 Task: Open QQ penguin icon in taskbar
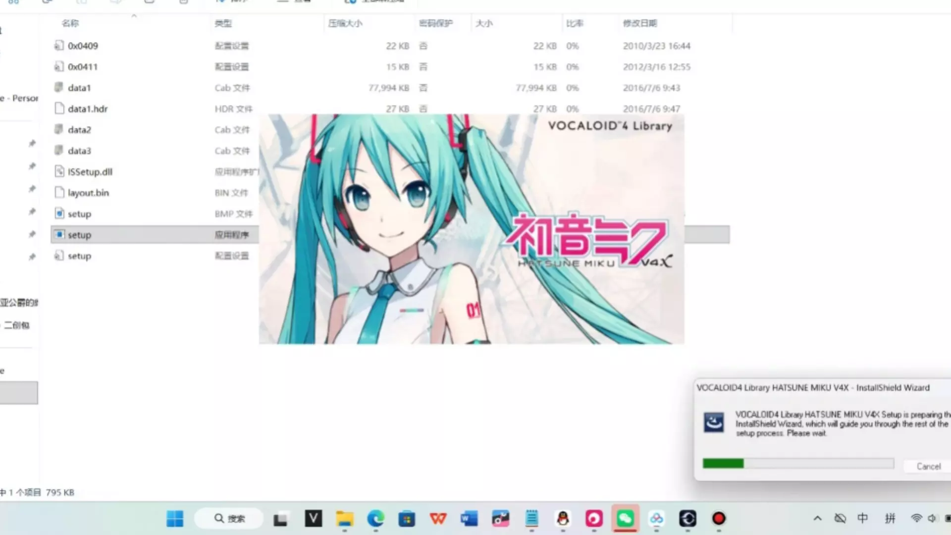563,519
